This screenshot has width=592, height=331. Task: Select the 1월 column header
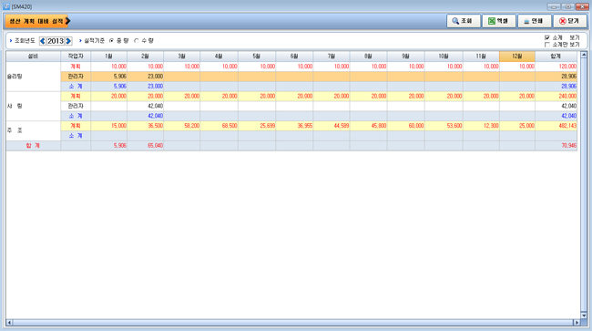108,57
